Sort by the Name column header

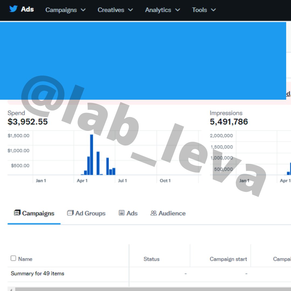25,259
